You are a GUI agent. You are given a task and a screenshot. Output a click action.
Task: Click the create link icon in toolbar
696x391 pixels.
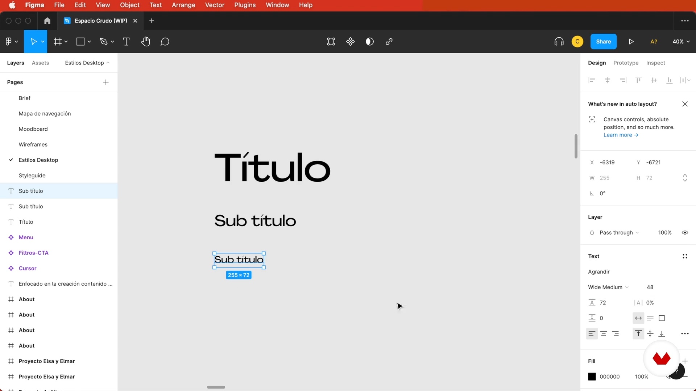click(x=389, y=42)
